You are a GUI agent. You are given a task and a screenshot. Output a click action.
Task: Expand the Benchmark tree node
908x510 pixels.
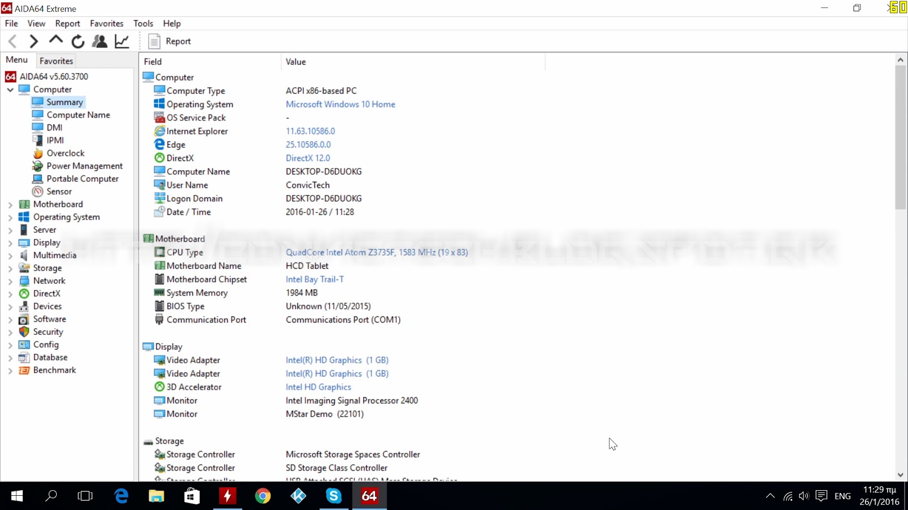(10, 371)
